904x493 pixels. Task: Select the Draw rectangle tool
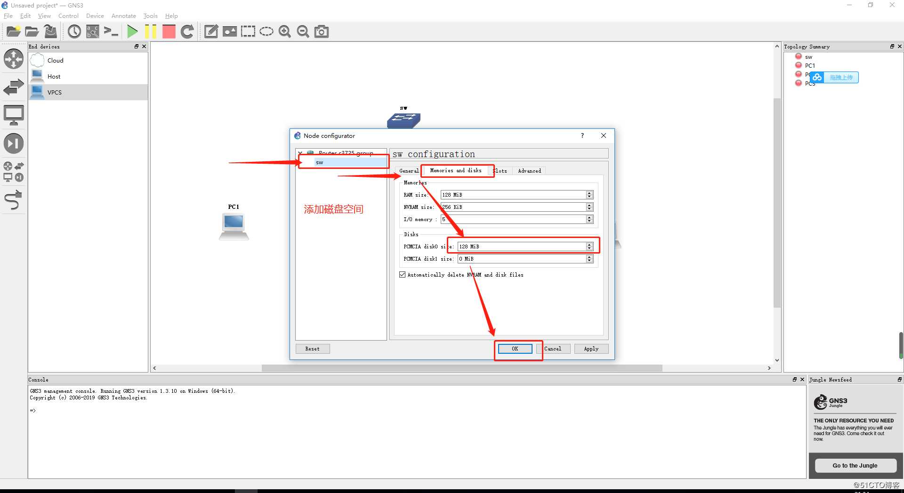point(248,32)
